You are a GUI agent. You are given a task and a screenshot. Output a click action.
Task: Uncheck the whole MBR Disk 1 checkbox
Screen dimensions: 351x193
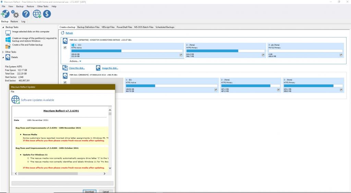tap(65, 48)
